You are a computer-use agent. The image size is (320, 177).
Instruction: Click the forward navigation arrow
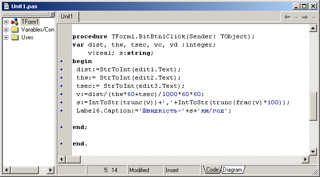[305, 17]
